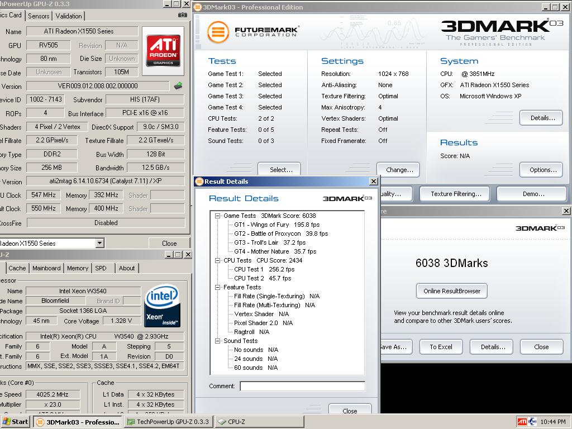572x429 pixels.
Task: Click the BIOS save chip icon
Action: [178, 86]
